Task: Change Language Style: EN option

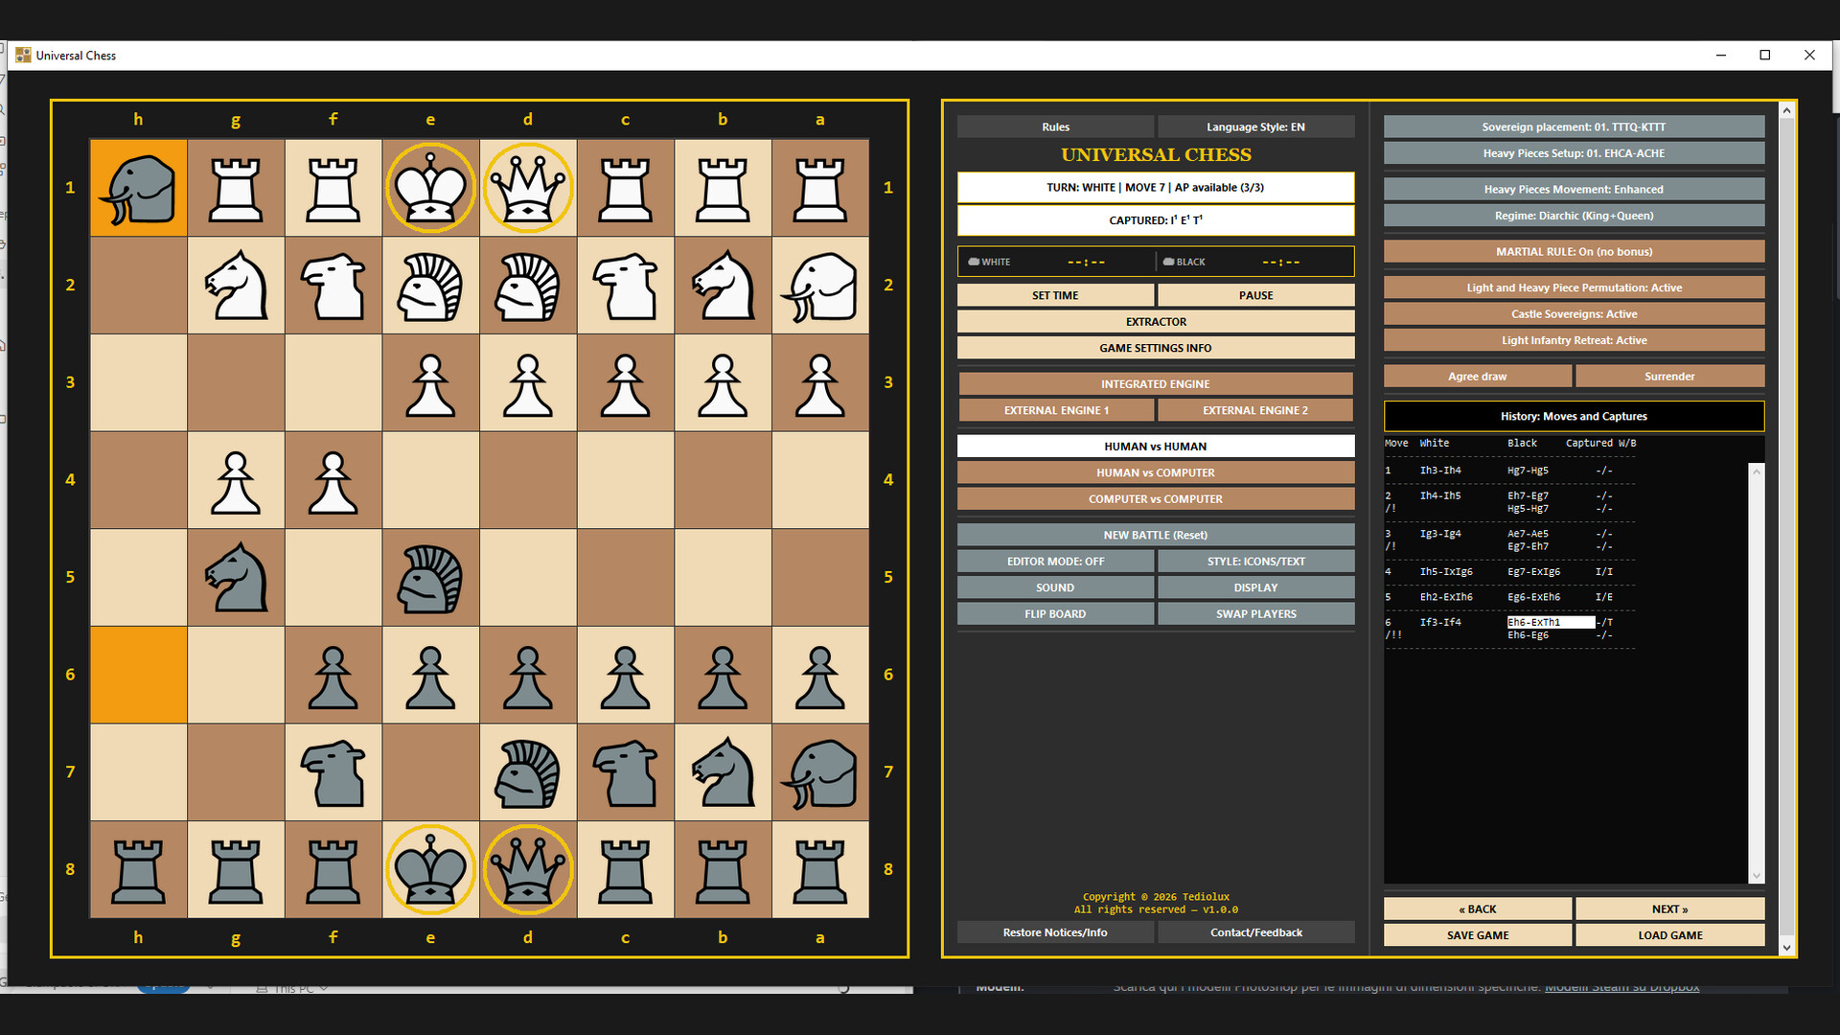Action: coord(1255,126)
